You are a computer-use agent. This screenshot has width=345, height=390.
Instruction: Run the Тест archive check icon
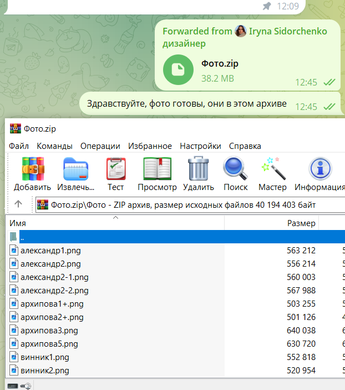point(116,169)
